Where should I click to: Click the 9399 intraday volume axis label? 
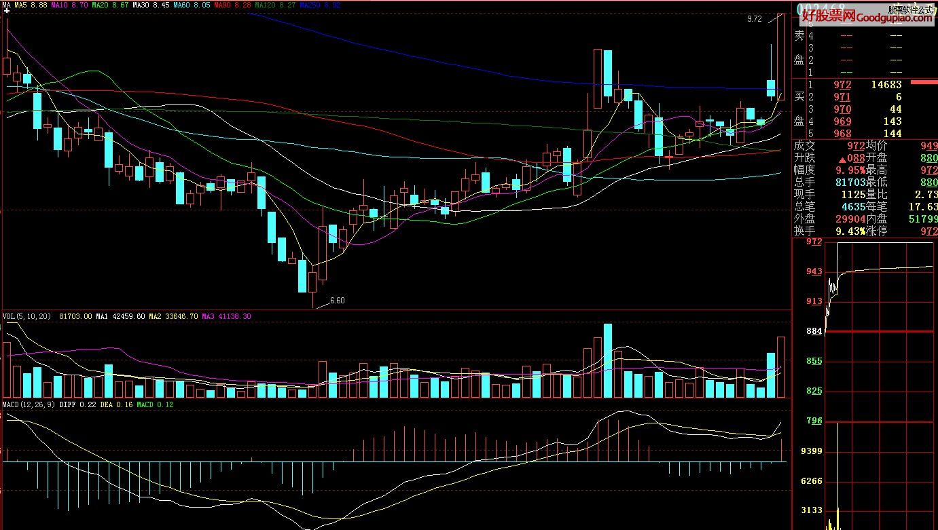pos(812,451)
